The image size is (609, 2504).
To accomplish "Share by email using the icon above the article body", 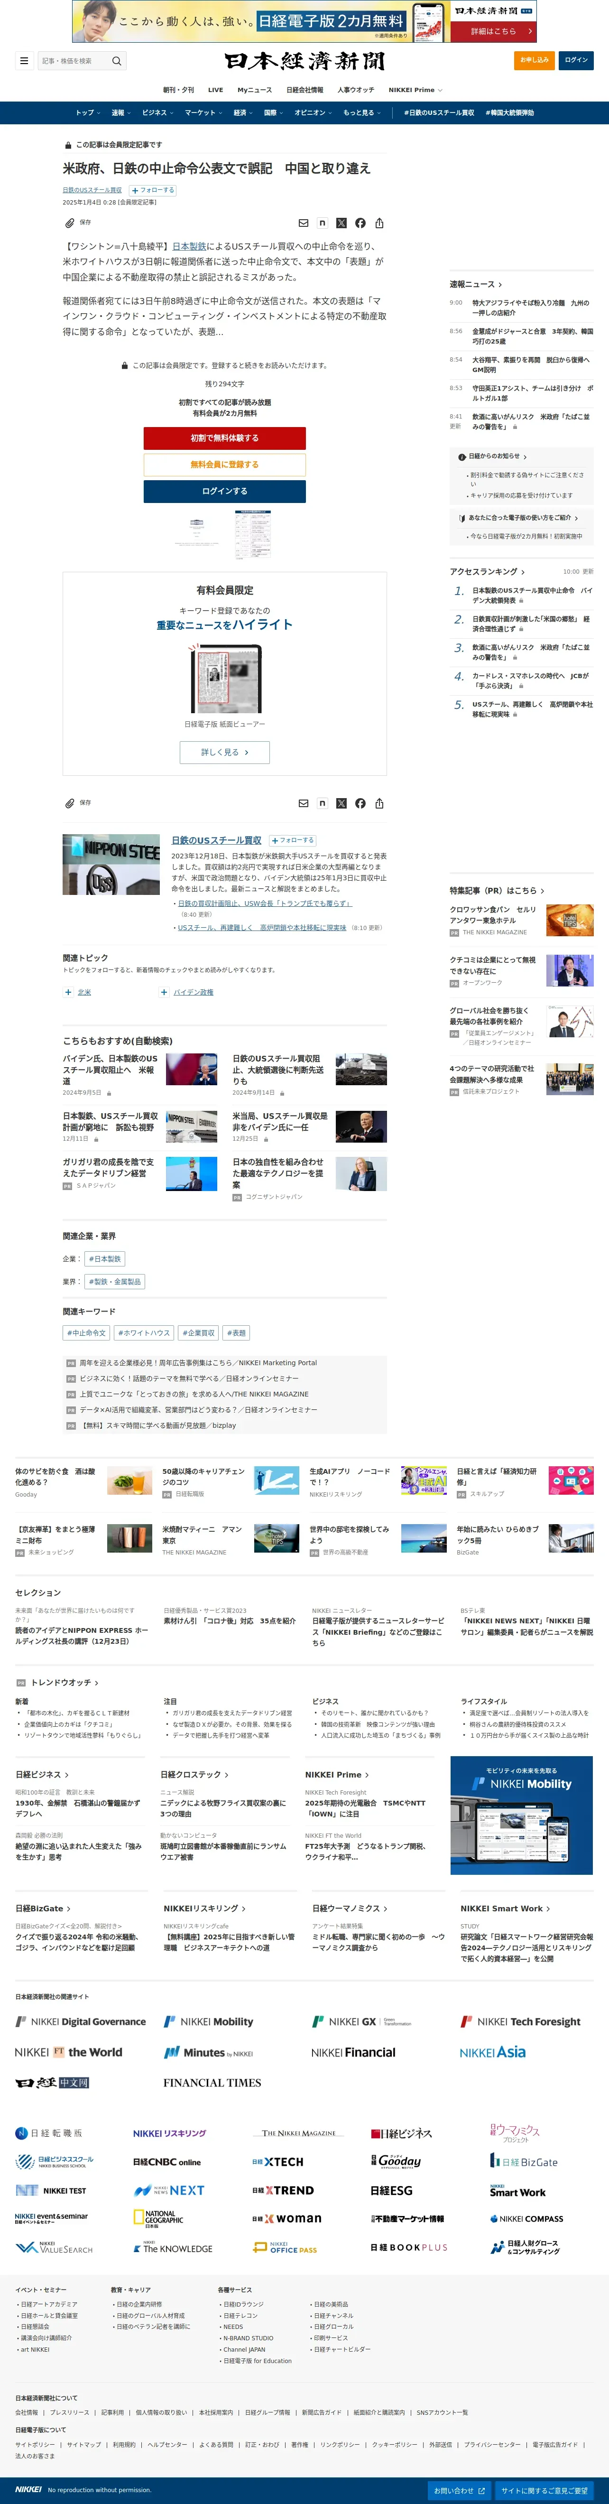I will (x=304, y=223).
